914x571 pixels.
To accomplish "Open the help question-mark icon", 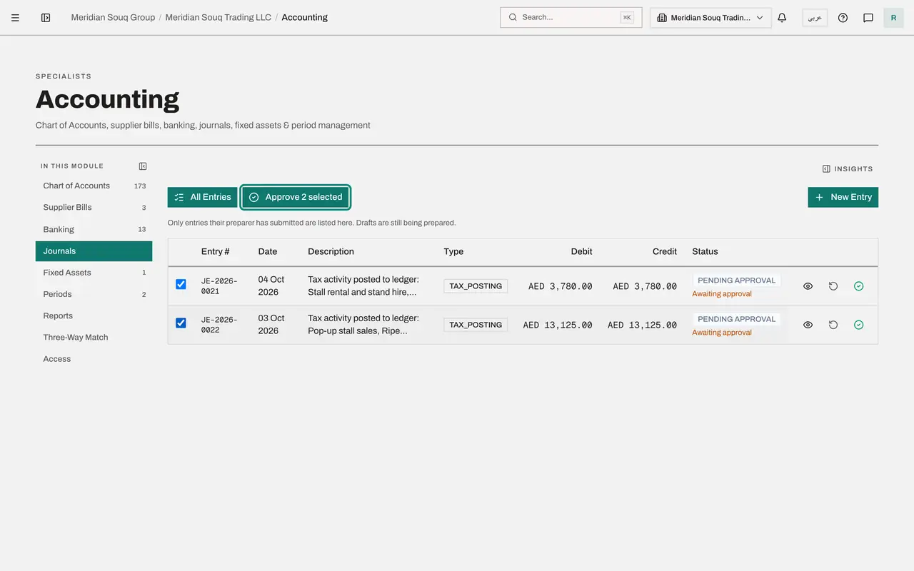I will pyautogui.click(x=843, y=18).
